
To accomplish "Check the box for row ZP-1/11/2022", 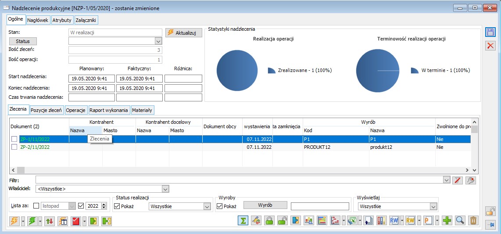I will click(14, 139).
